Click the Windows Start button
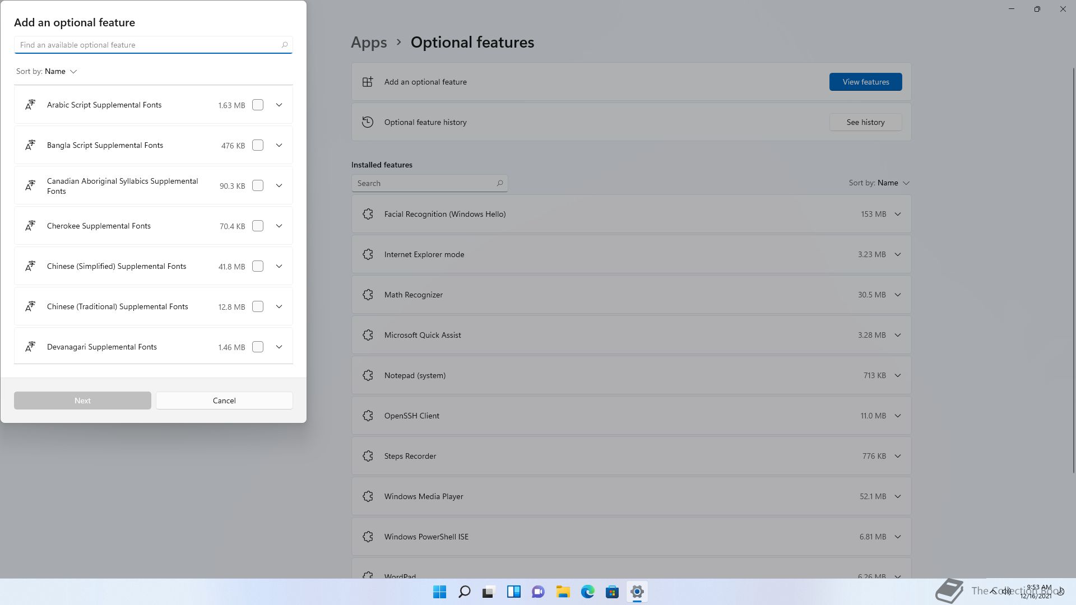Image resolution: width=1076 pixels, height=605 pixels. [x=439, y=592]
